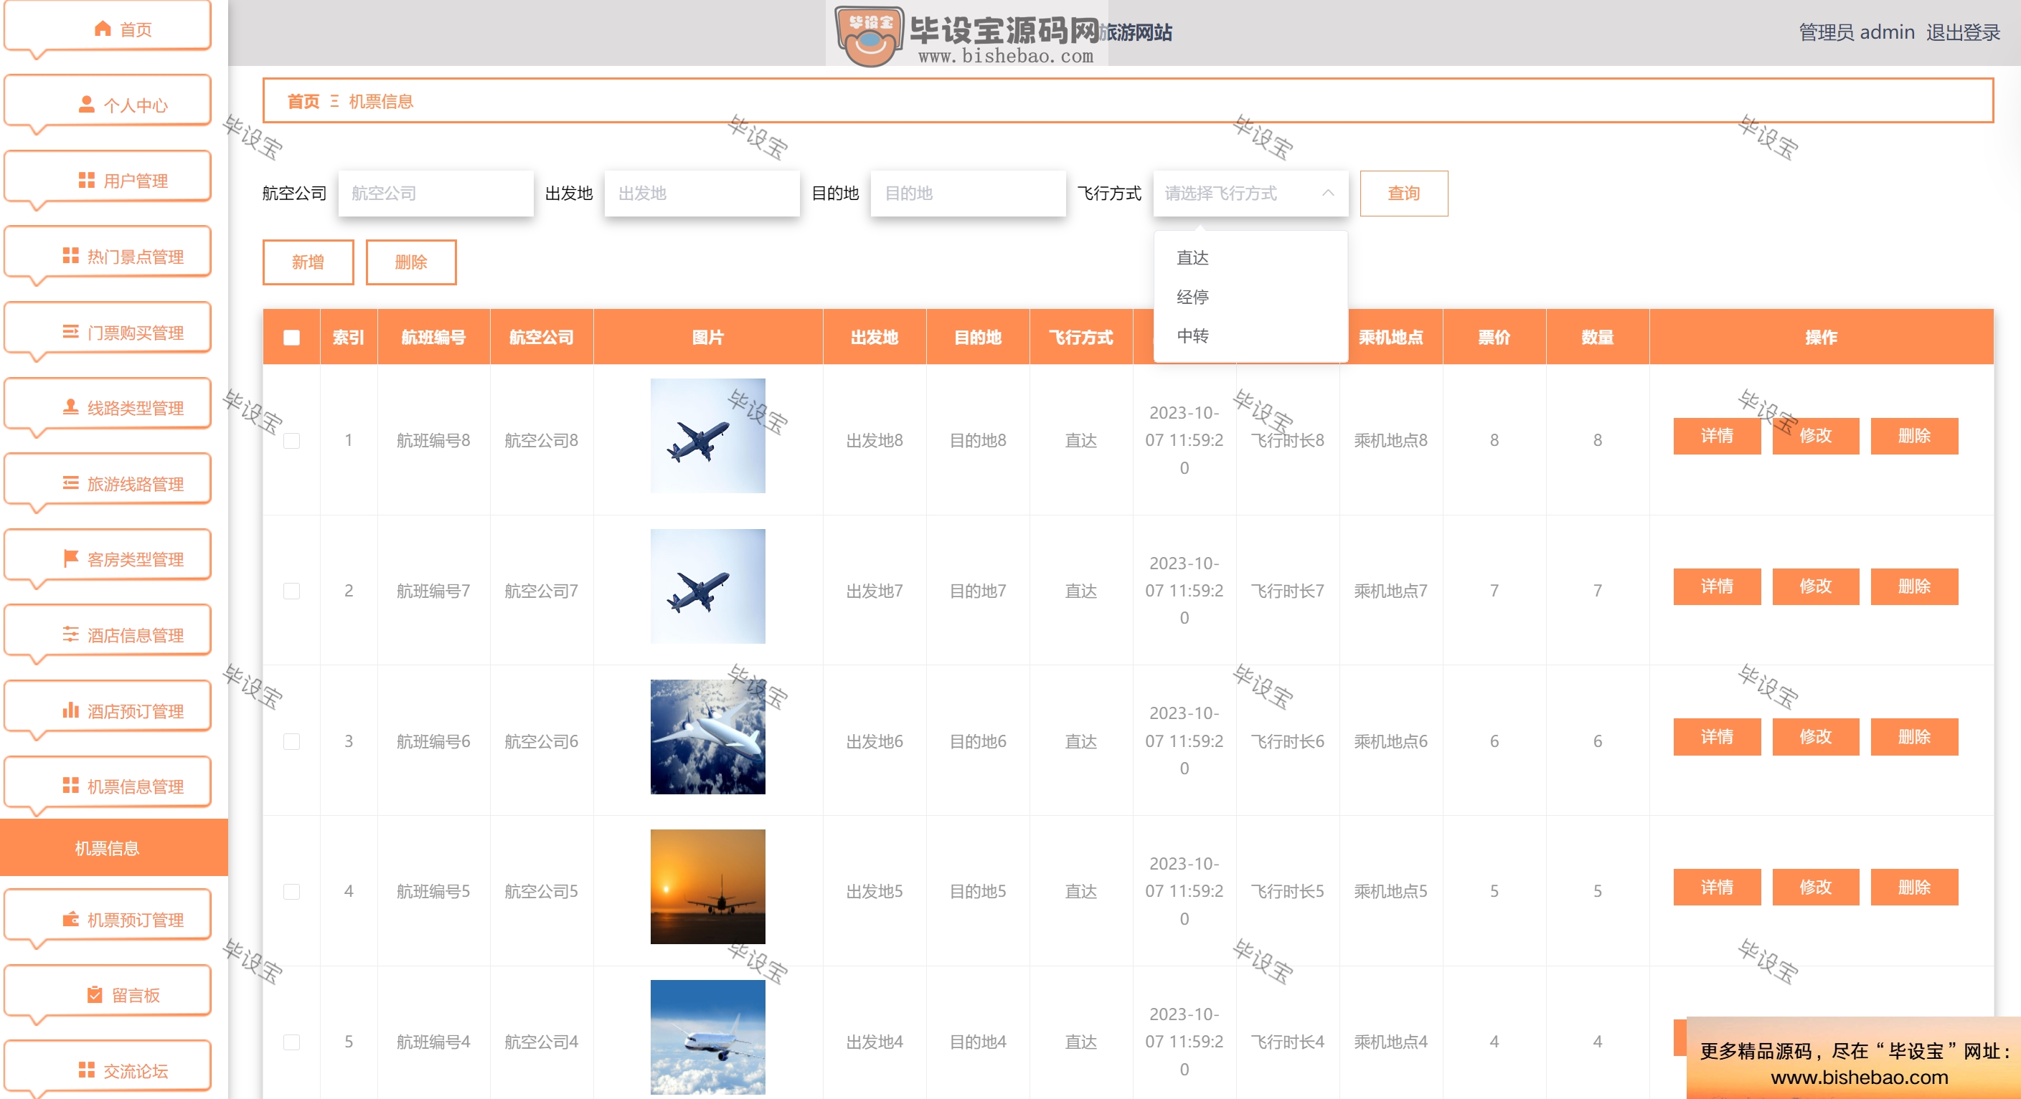Screen dimensions: 2021x1099
Task: Click the bar chart icon beside 酒店预订管理
Action: (70, 711)
